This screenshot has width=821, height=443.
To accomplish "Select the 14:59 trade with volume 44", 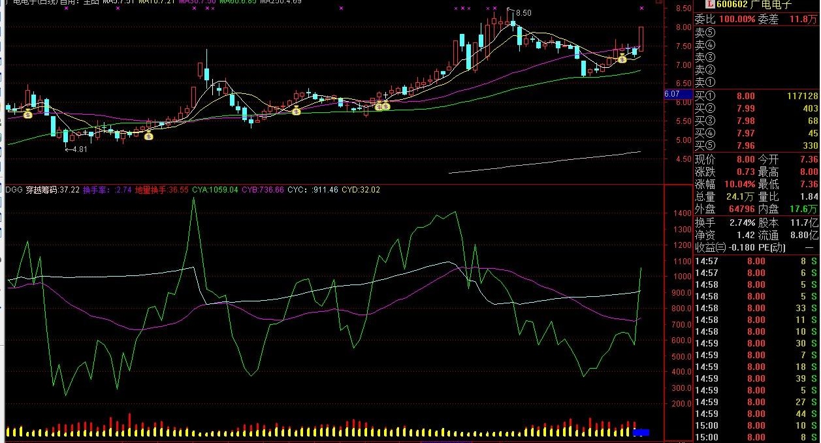I will 756,414.
